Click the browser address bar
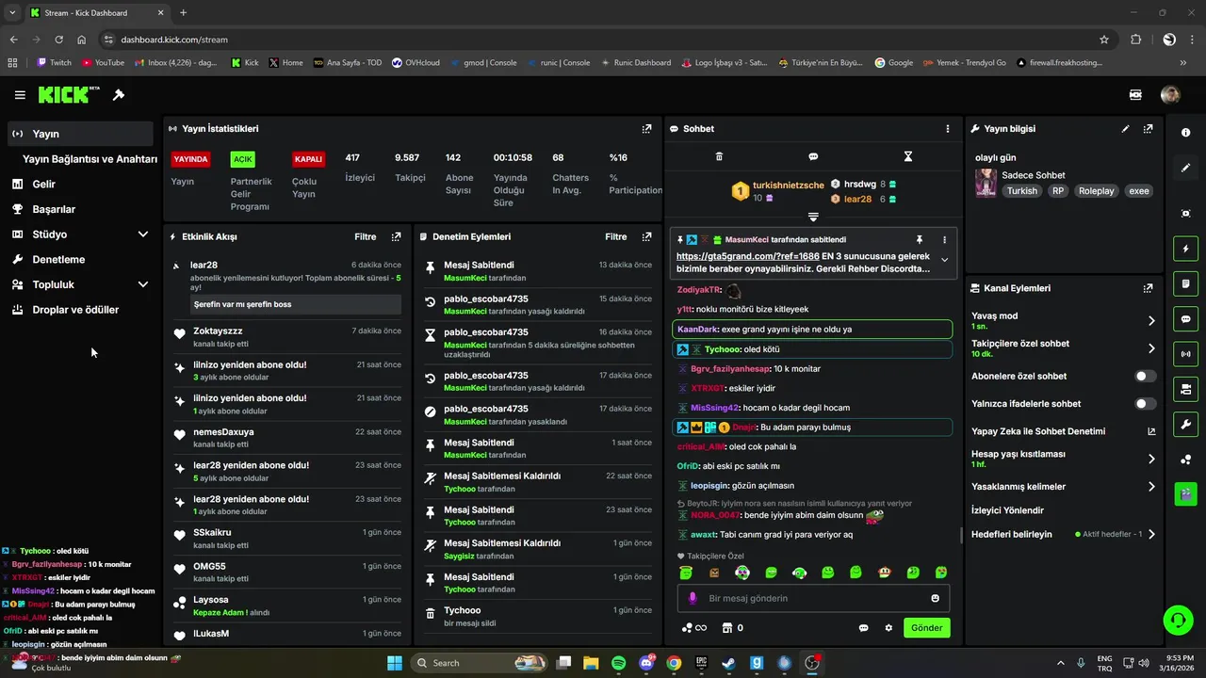 pyautogui.click(x=603, y=40)
